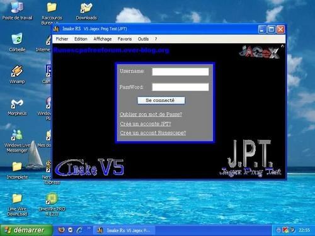Open the Affichage menu
The width and height of the screenshot is (315, 236).
[103, 39]
